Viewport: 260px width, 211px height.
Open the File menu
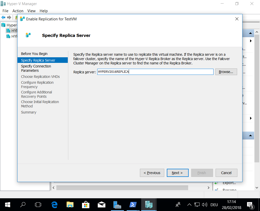(x=5, y=11)
